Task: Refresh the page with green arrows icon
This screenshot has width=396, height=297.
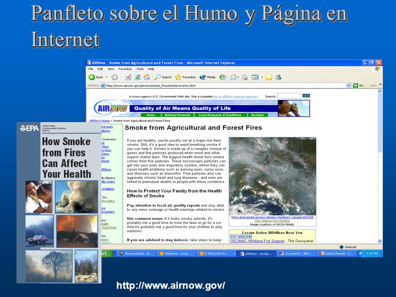Action: [x=137, y=77]
